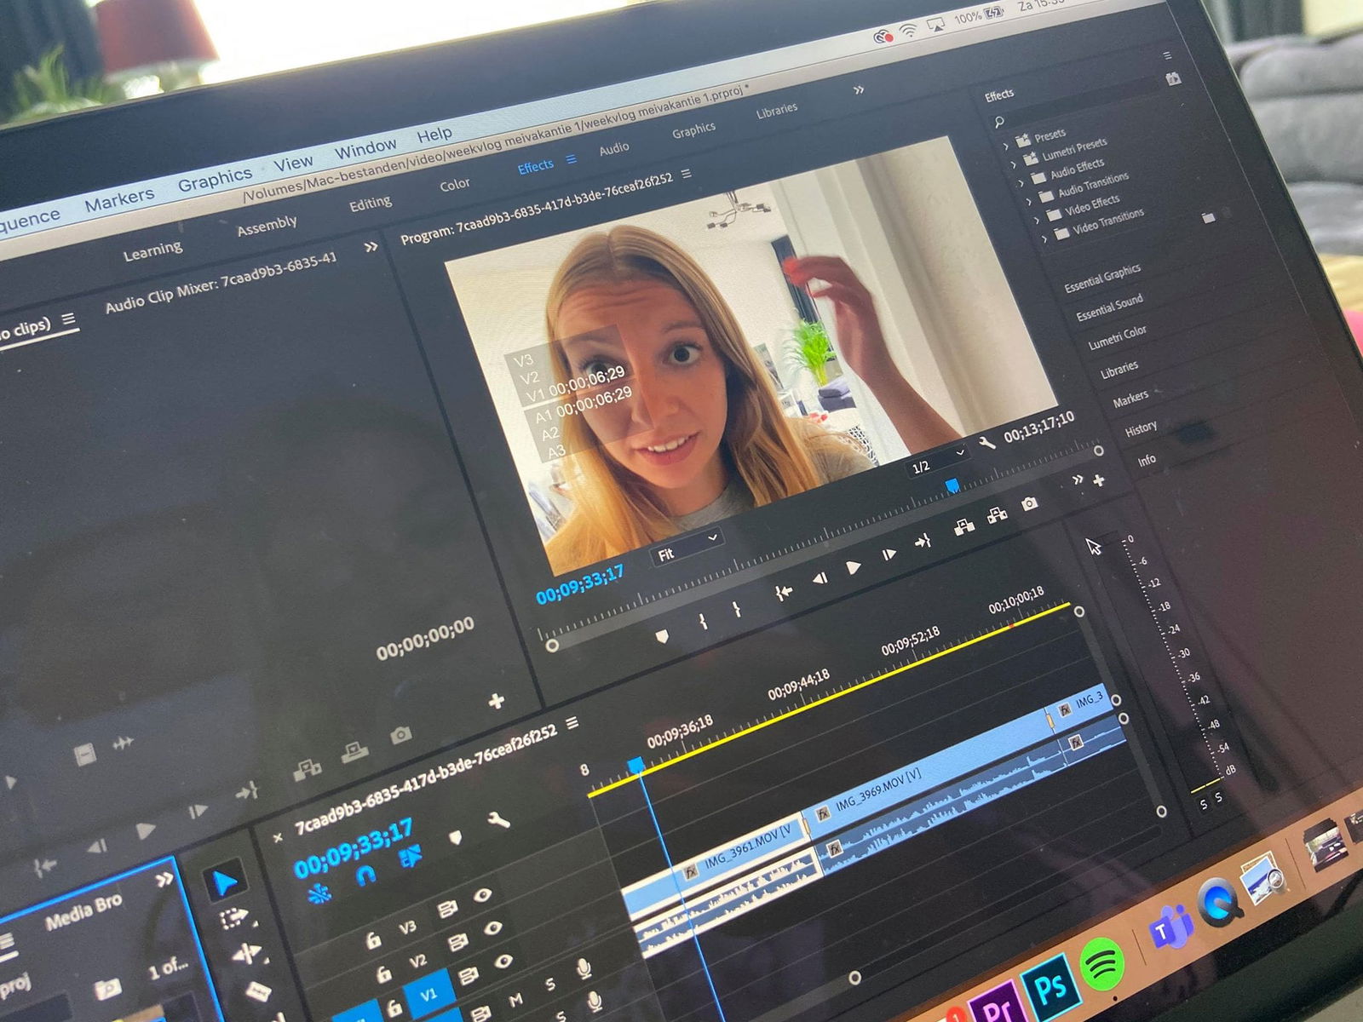
Task: Open timeline wrench display settings
Action: [x=498, y=820]
